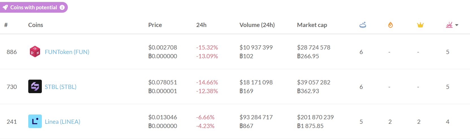Image resolution: width=470 pixels, height=139 pixels.
Task: Click the Linea light-blue logo icon
Action: [35, 122]
